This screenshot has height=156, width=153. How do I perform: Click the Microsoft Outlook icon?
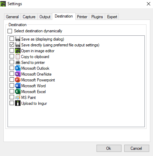(x=18, y=68)
